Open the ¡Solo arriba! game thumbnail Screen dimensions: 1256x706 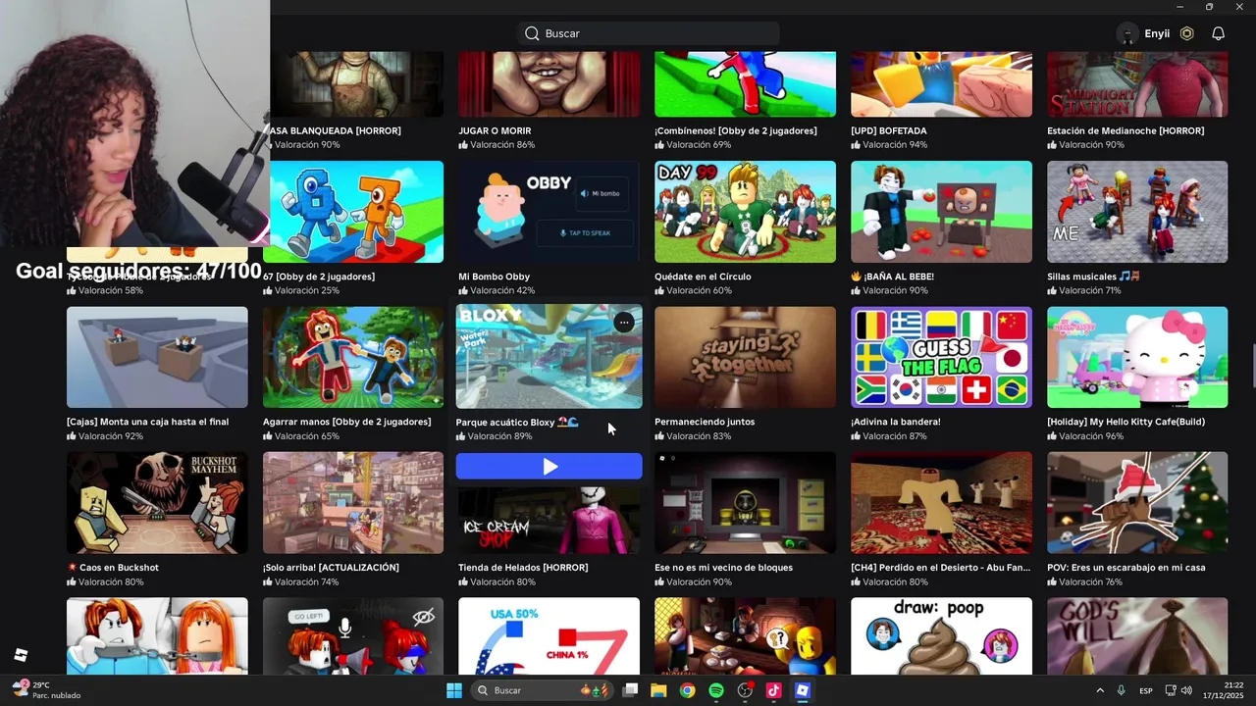[353, 502]
